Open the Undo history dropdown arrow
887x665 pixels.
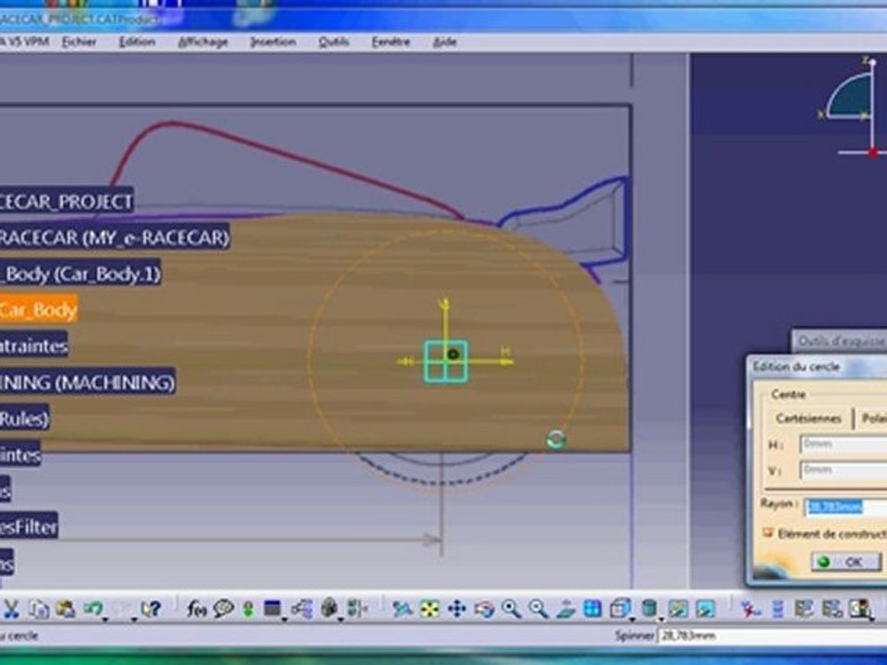coord(105,621)
